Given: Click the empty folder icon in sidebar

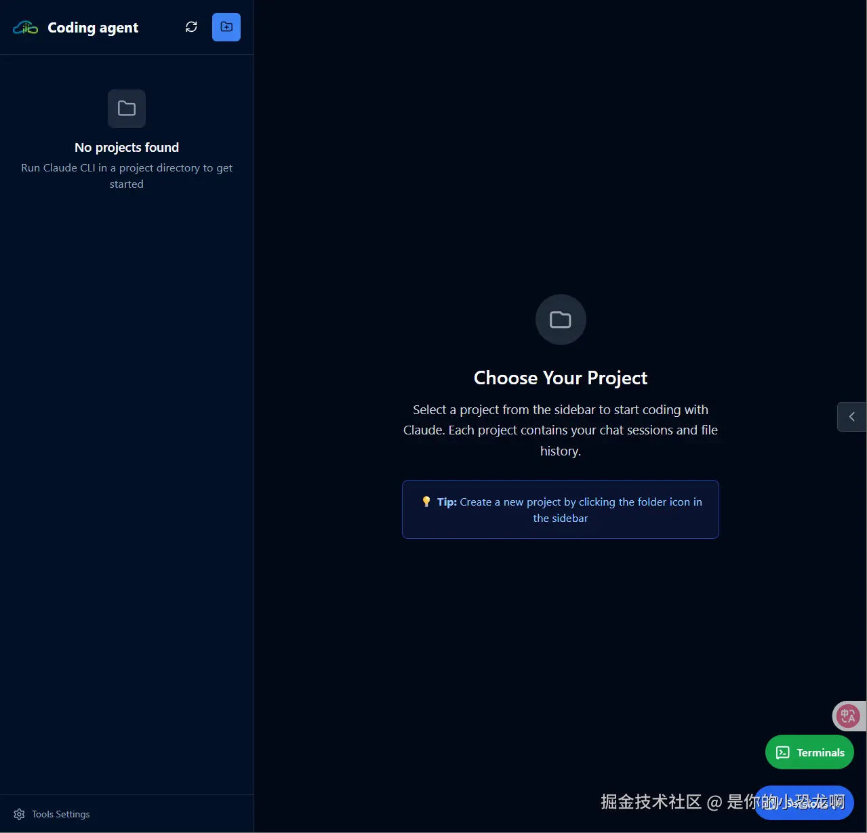Looking at the screenshot, I should tap(127, 108).
